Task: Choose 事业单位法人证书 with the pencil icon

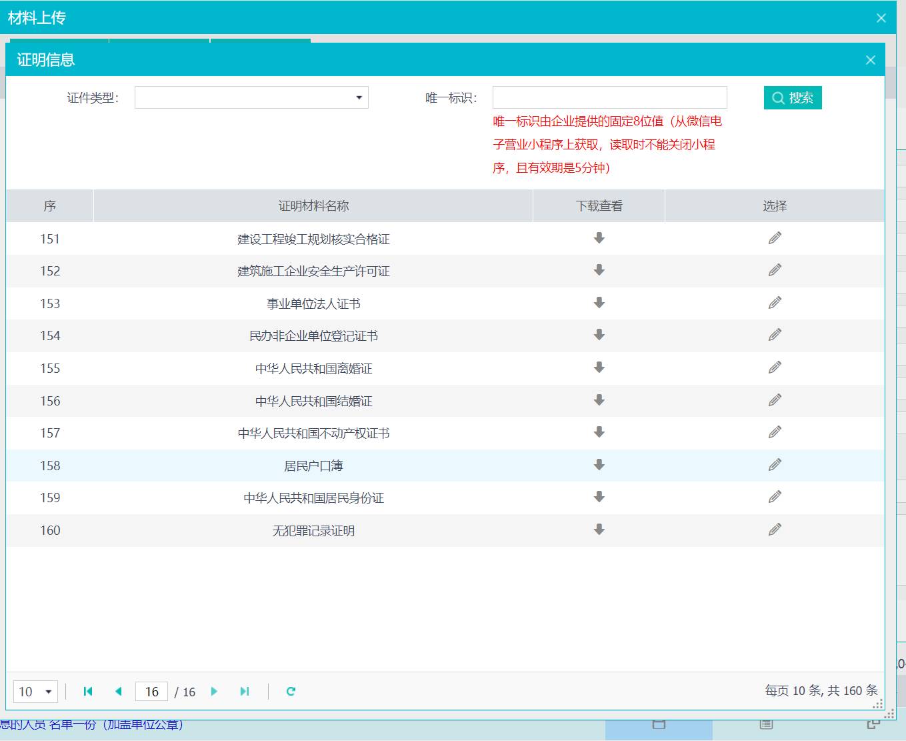Action: click(x=775, y=303)
